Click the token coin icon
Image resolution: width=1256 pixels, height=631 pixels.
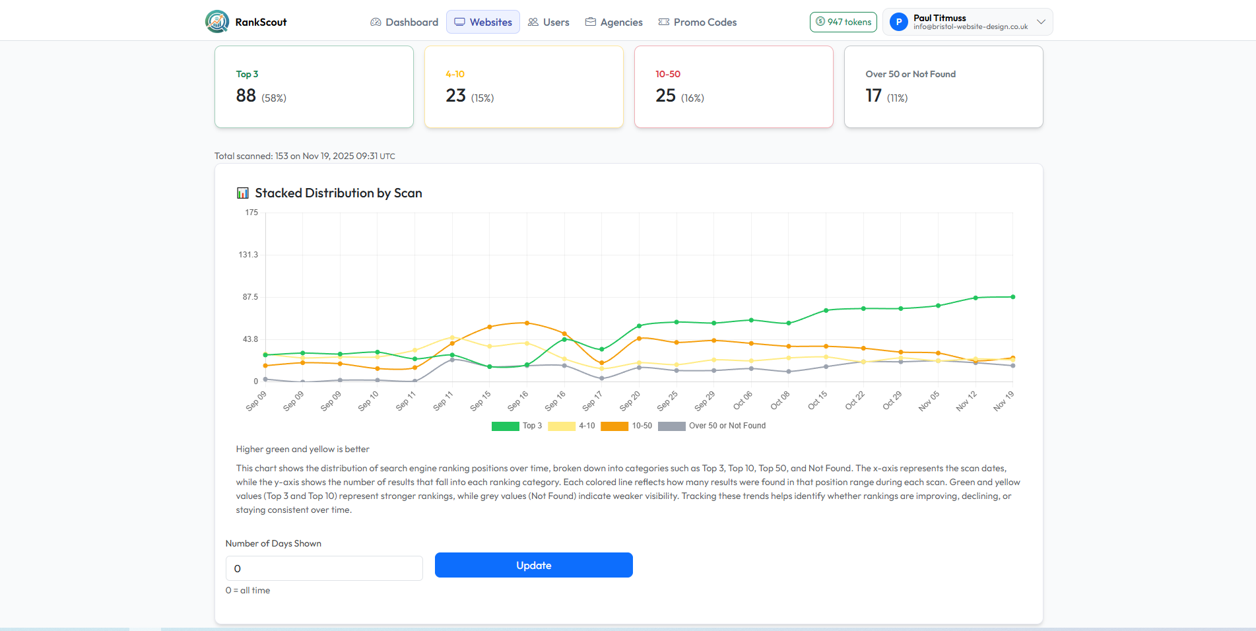coord(820,22)
